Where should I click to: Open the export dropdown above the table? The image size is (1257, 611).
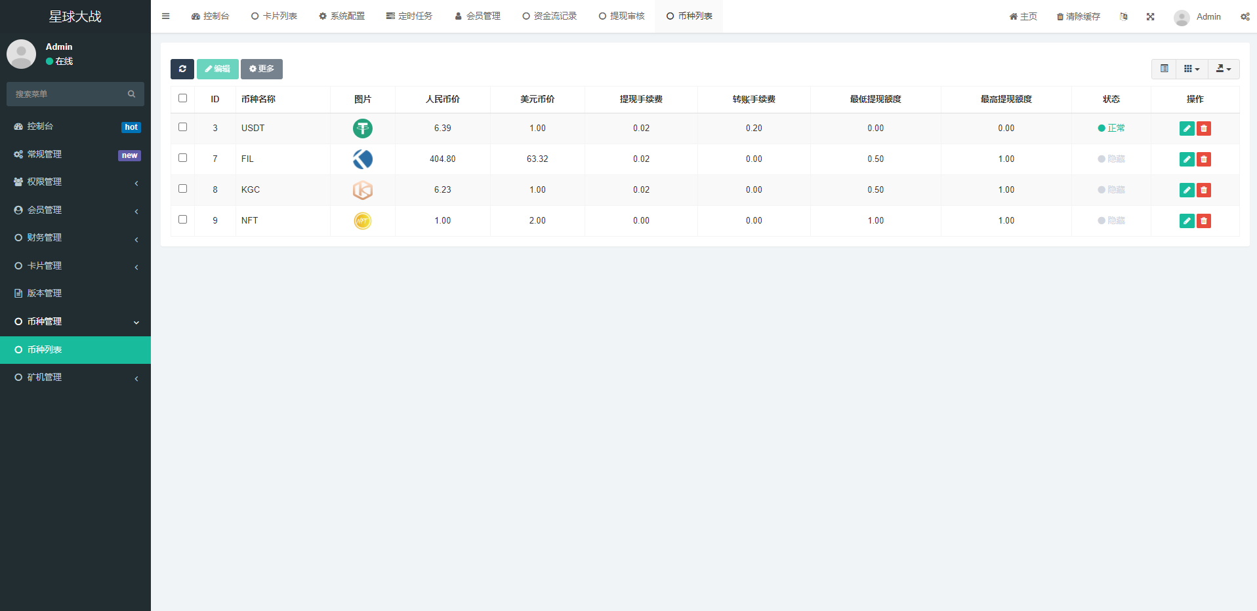[1223, 68]
